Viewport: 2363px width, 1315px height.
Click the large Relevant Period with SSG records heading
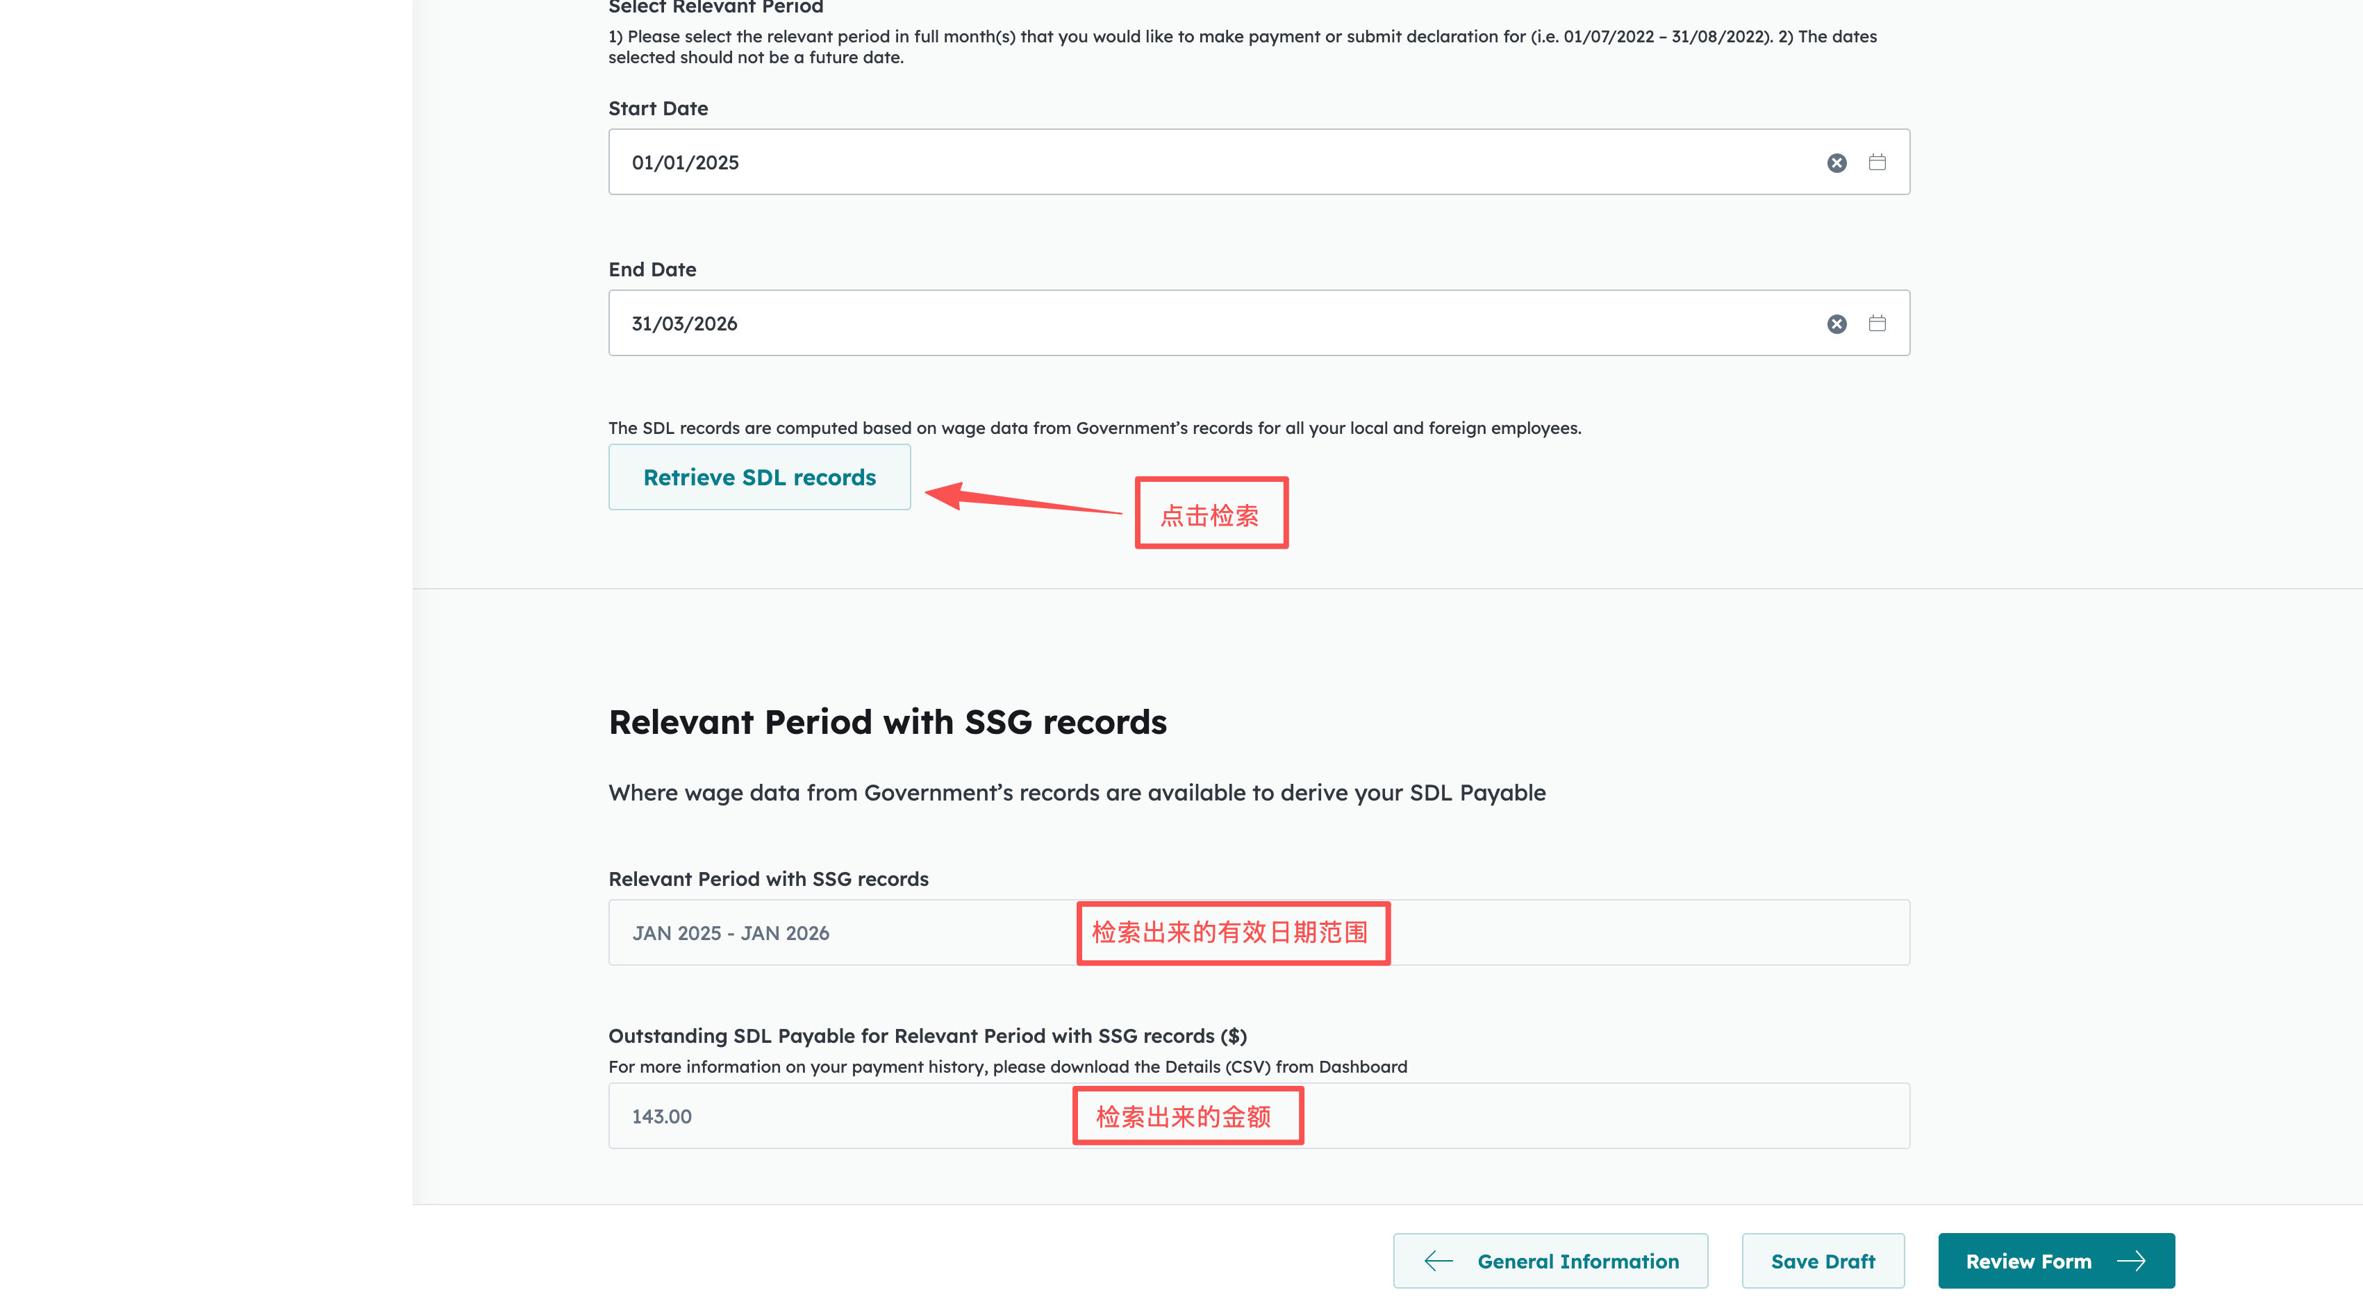(887, 723)
